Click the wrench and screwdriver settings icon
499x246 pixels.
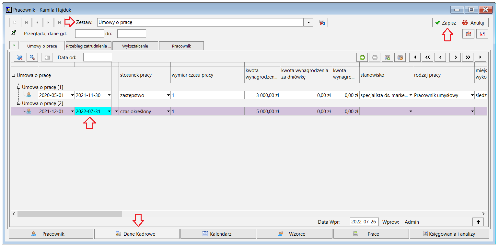20,58
